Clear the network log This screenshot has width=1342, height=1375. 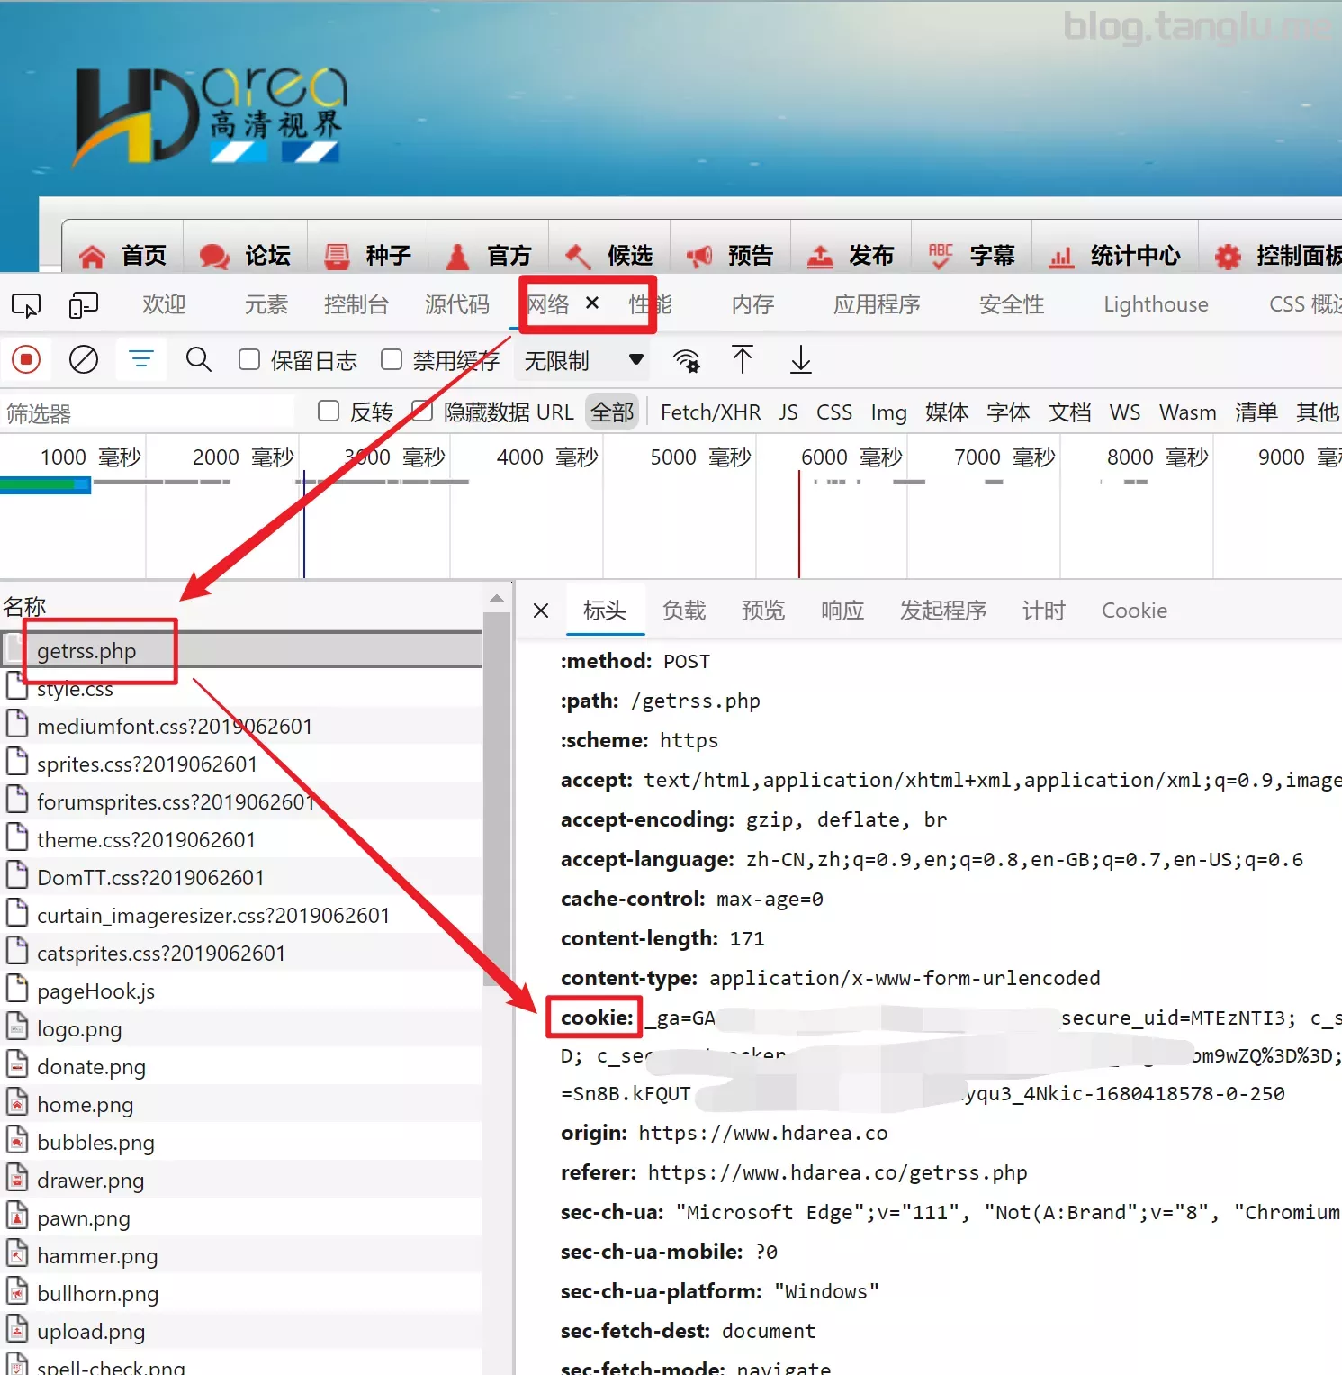pyautogui.click(x=84, y=360)
